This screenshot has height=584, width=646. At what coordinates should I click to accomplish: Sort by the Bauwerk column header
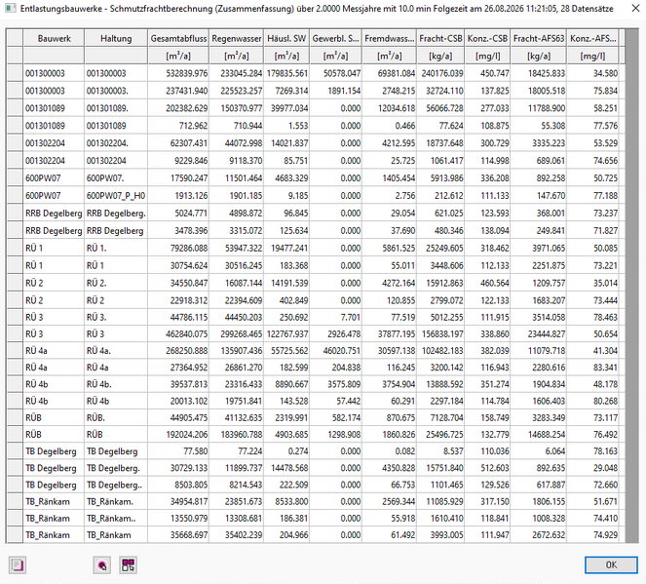pos(54,38)
